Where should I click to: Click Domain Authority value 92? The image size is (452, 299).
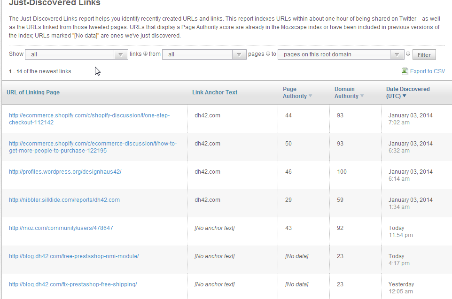click(x=340, y=229)
